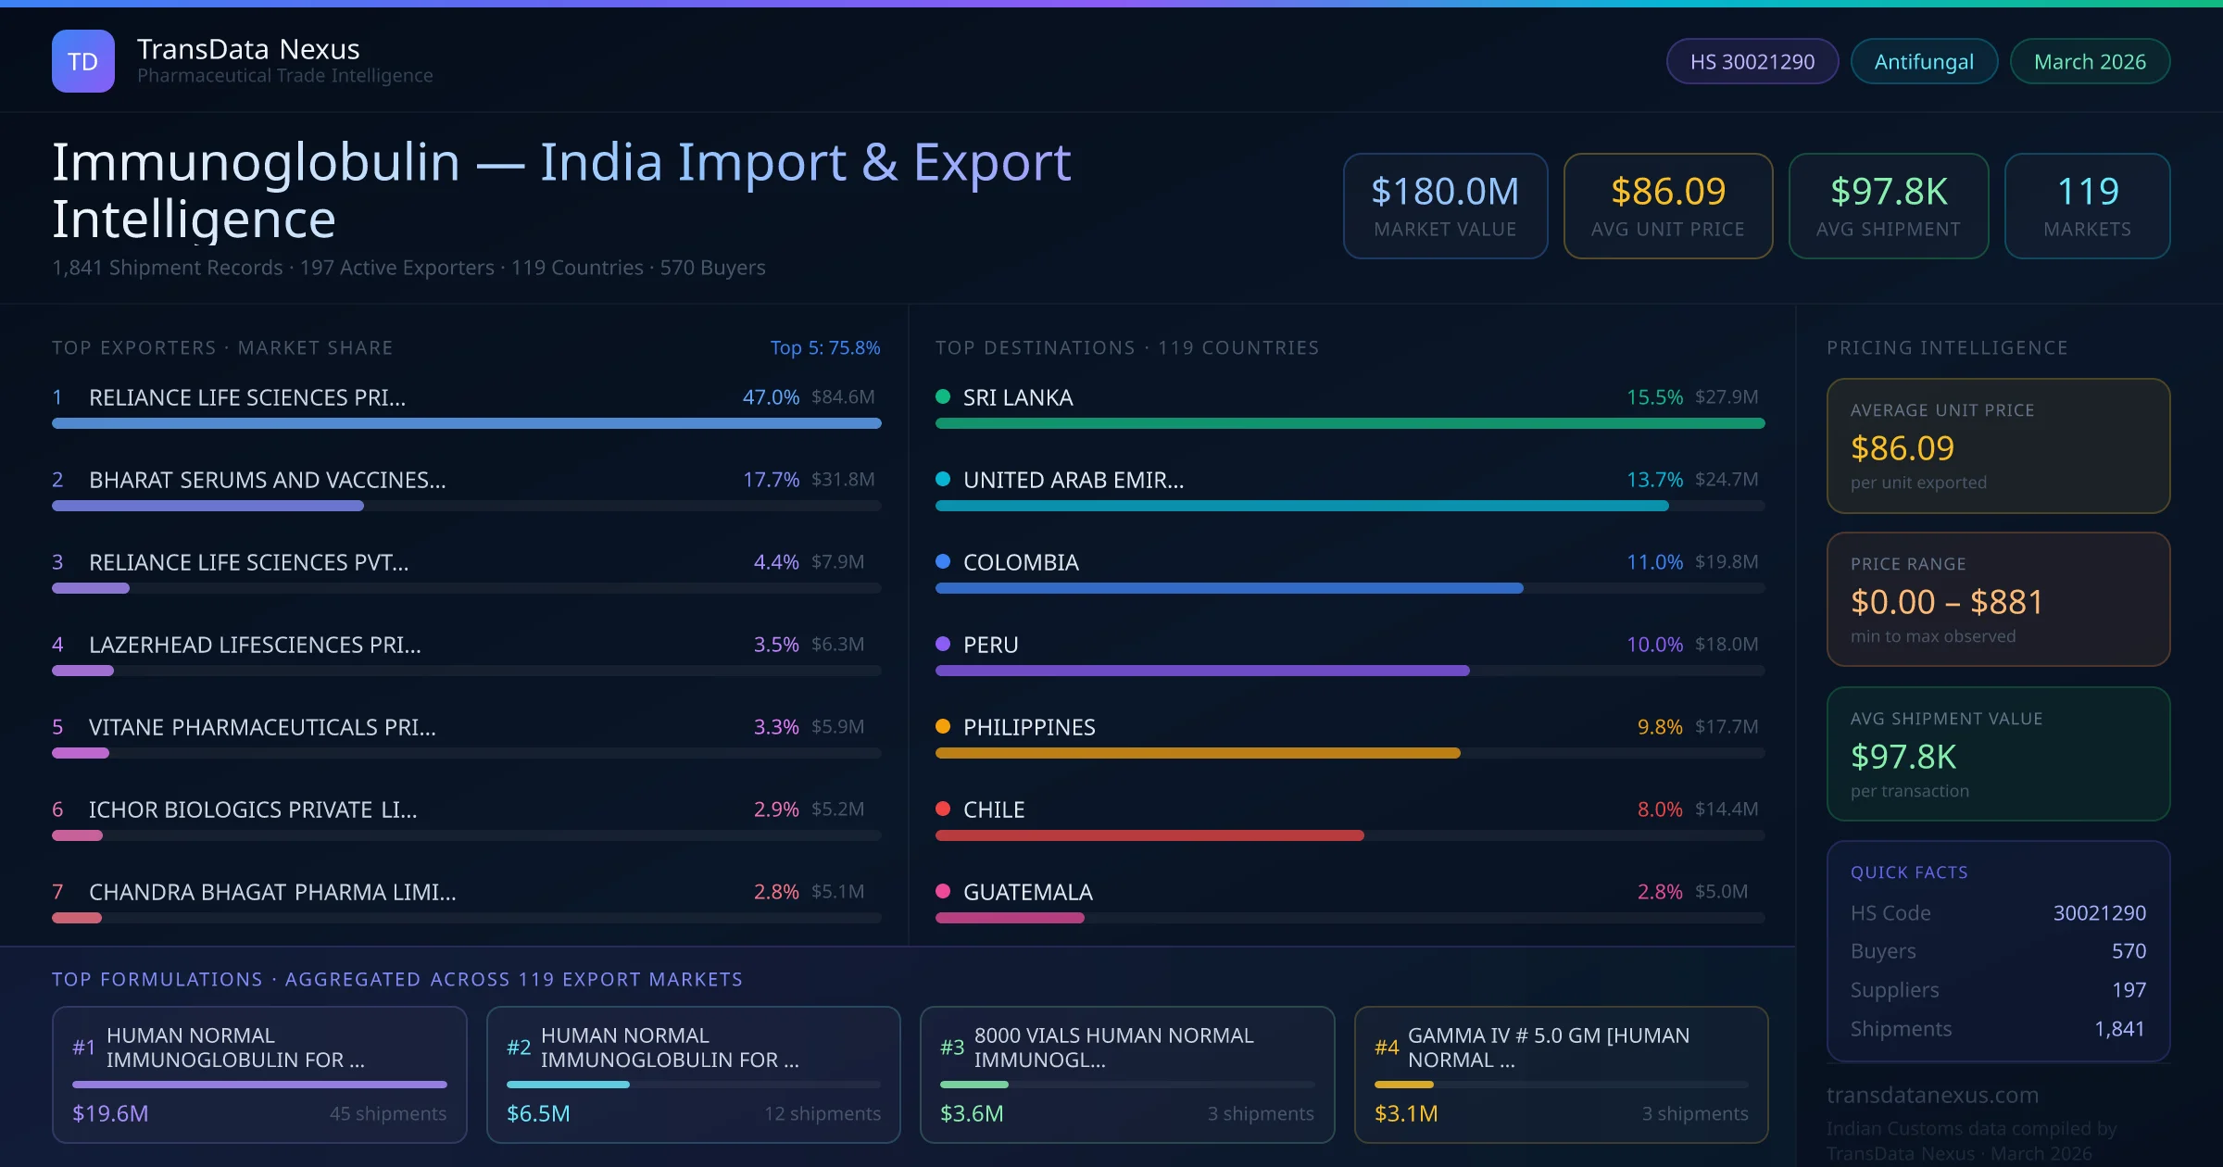Select the Colombia destination dot

pyautogui.click(x=942, y=560)
